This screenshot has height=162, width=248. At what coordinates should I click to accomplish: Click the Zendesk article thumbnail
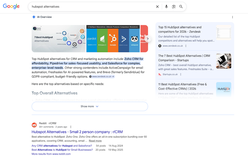point(224,33)
